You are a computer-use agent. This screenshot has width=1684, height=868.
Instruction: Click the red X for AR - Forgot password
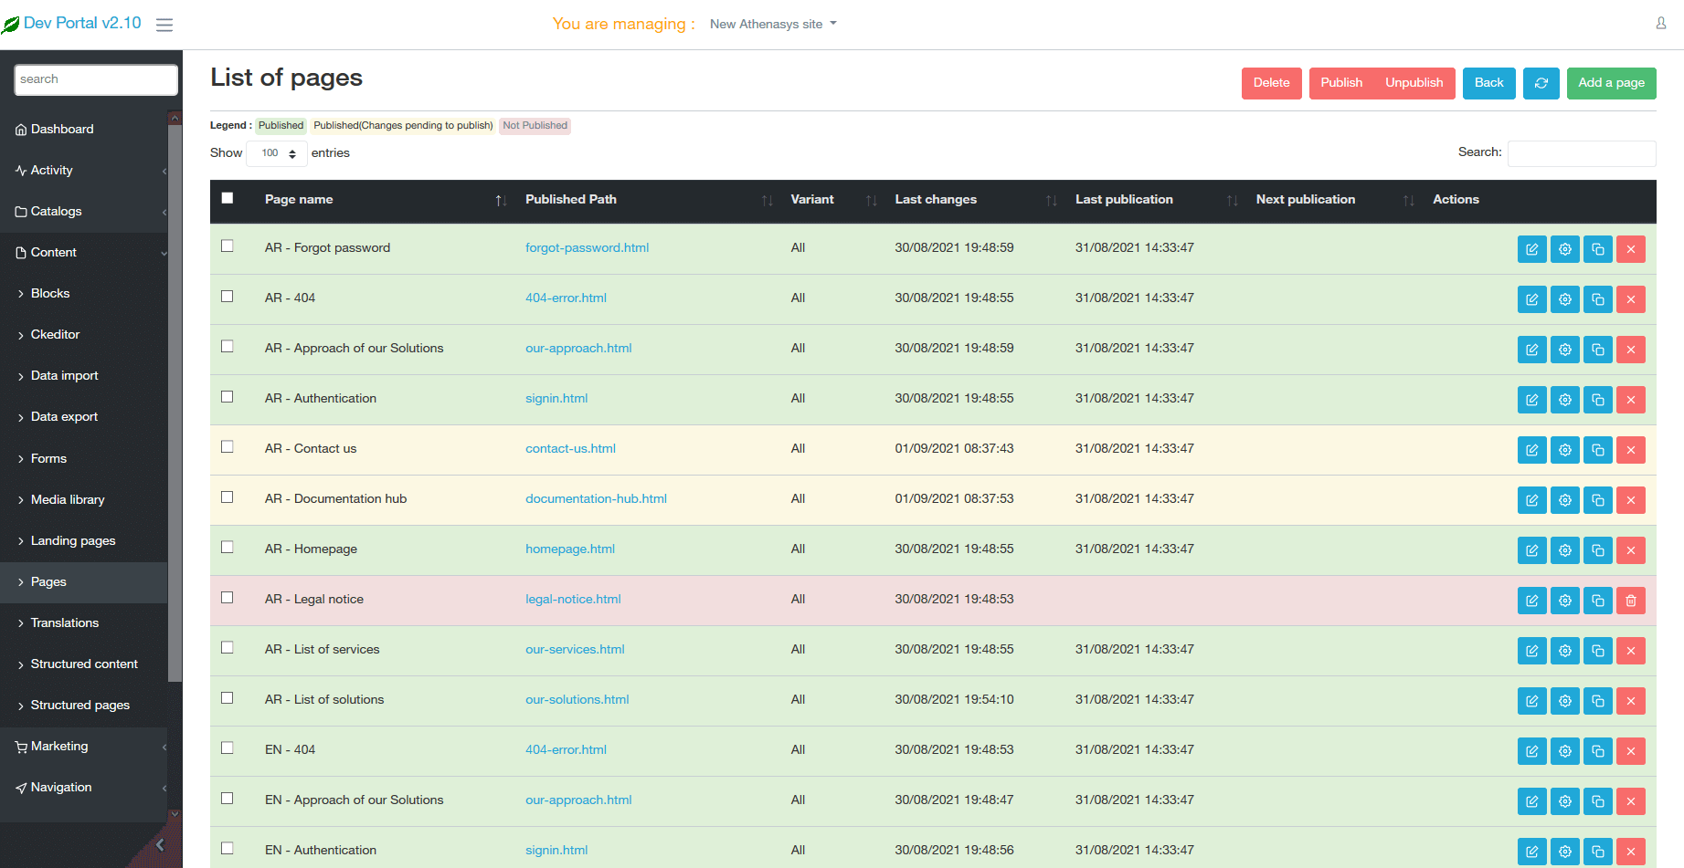1630,249
